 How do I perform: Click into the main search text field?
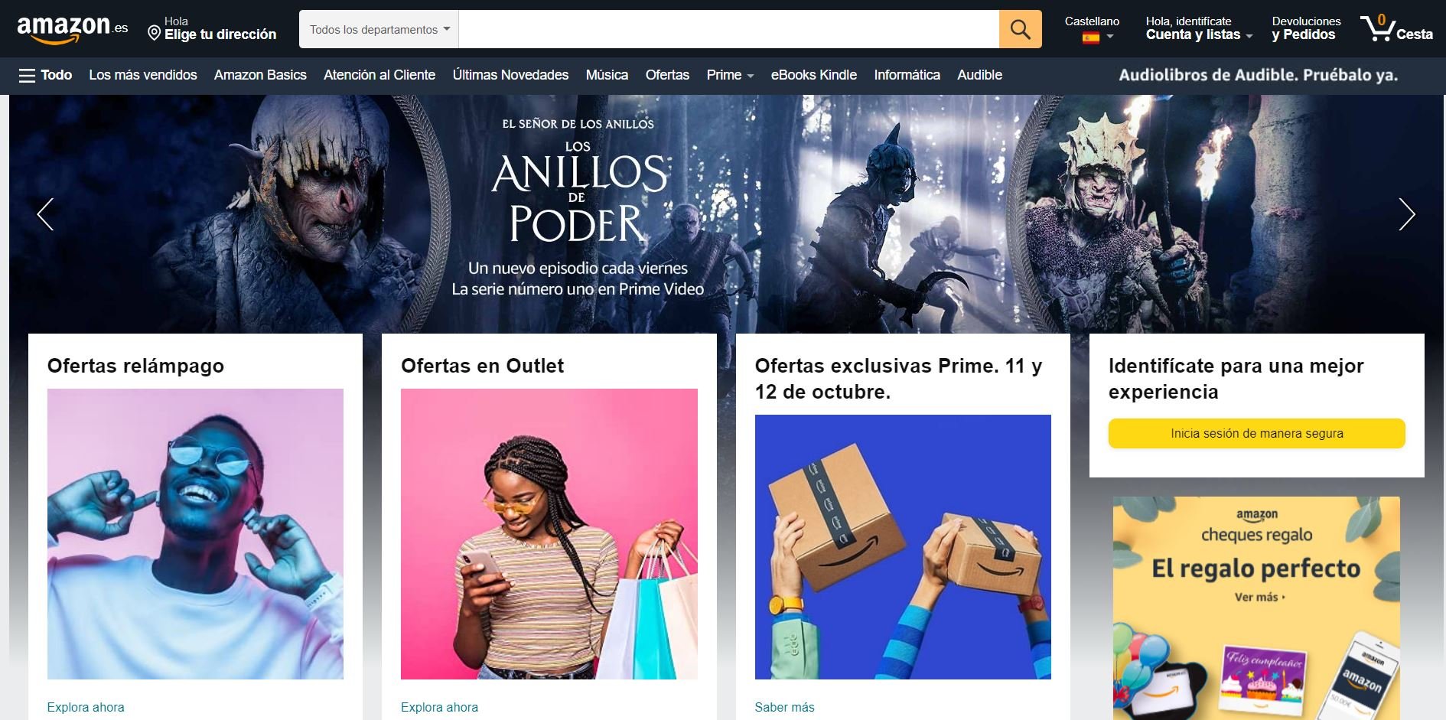728,29
